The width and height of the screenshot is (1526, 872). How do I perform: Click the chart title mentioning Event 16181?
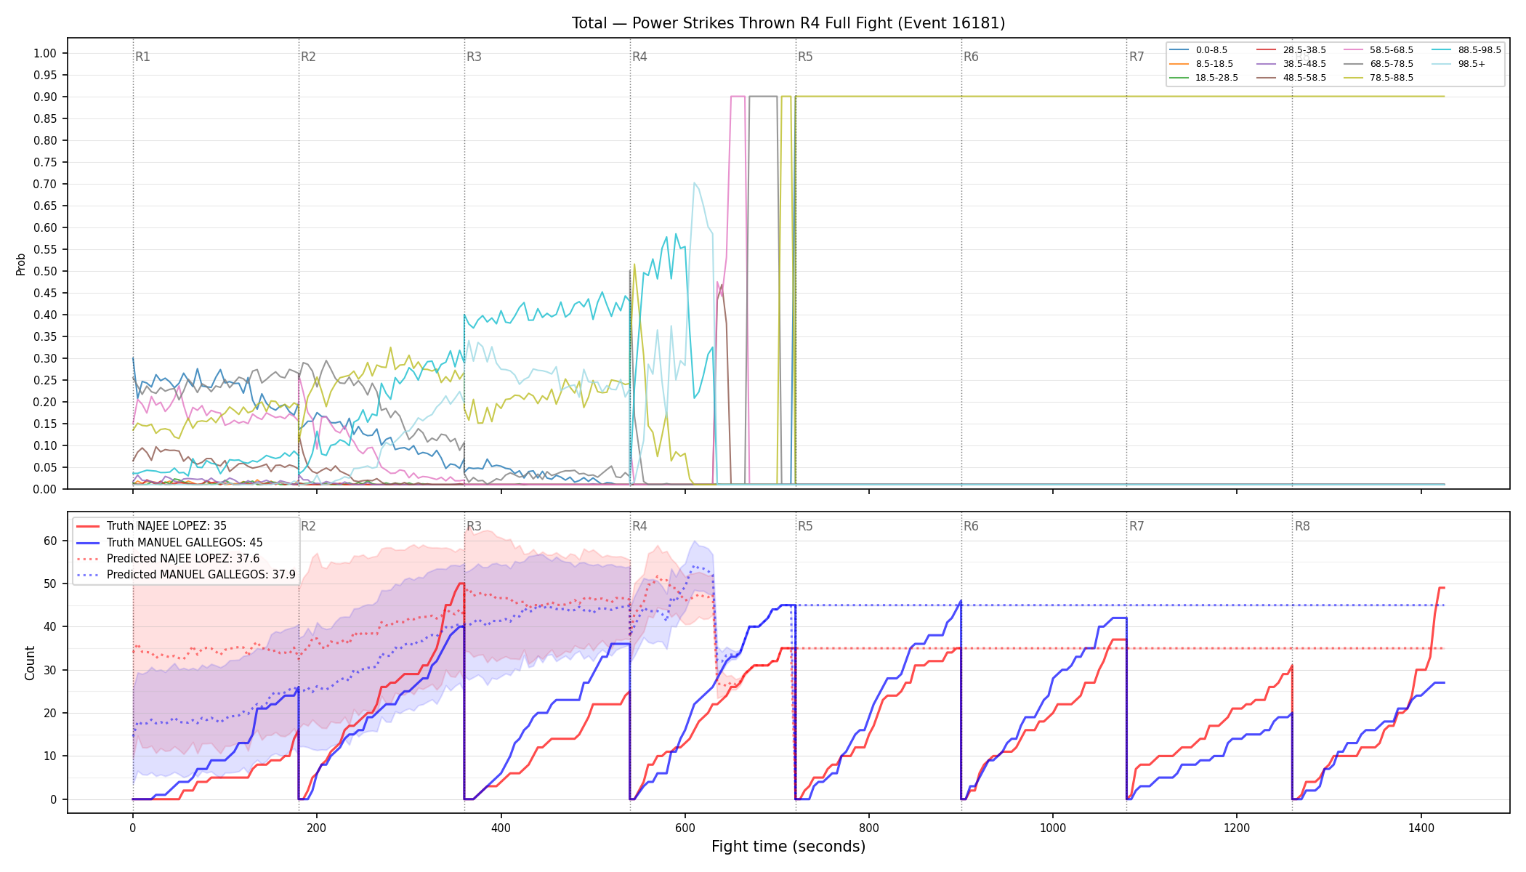pyautogui.click(x=788, y=23)
